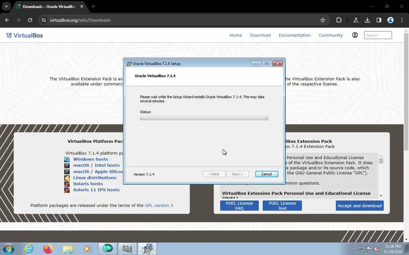Image resolution: width=409 pixels, height=255 pixels.
Task: Open the Solaris 11 IPS hosts link
Action: click(96, 190)
